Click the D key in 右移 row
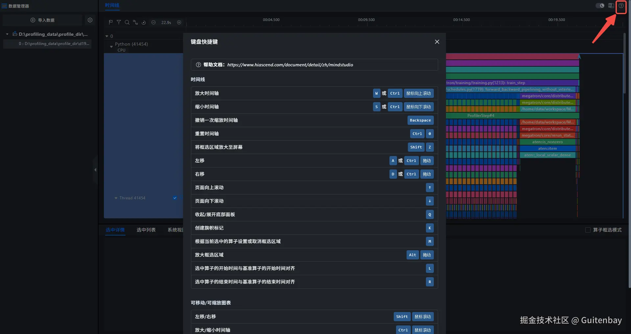Viewport: 631px width, 334px height. coord(393,174)
